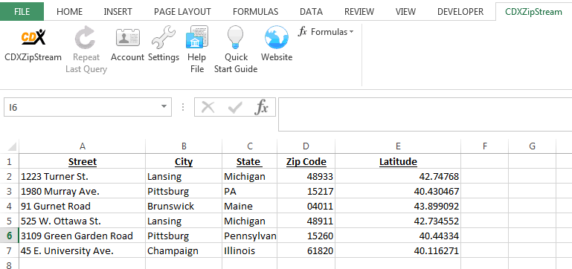
Task: Click the Street header cell
Action: (83, 161)
